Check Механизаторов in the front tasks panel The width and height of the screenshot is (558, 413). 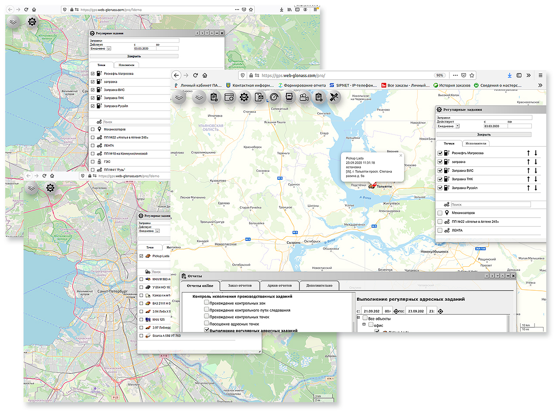pos(440,213)
